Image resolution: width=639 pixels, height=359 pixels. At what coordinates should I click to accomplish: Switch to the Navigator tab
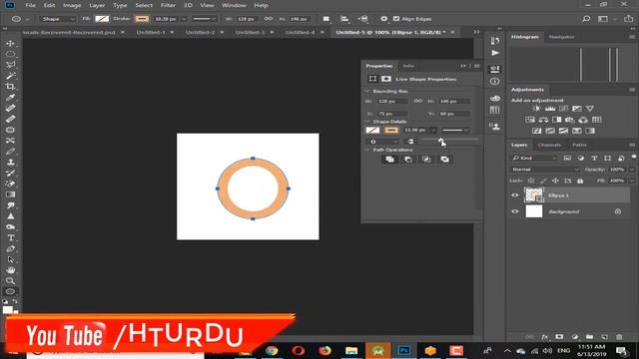click(x=561, y=37)
